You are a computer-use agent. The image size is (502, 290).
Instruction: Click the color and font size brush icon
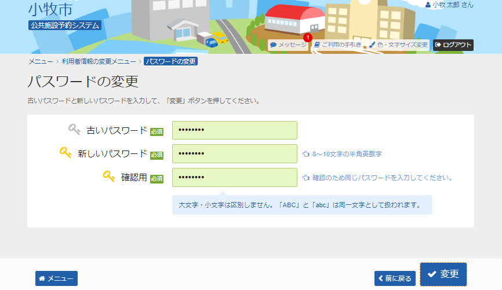[372, 45]
